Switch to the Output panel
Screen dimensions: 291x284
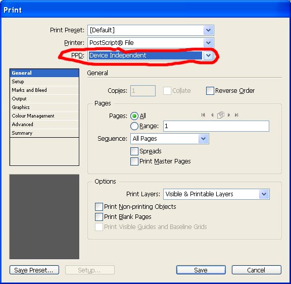tap(44, 99)
